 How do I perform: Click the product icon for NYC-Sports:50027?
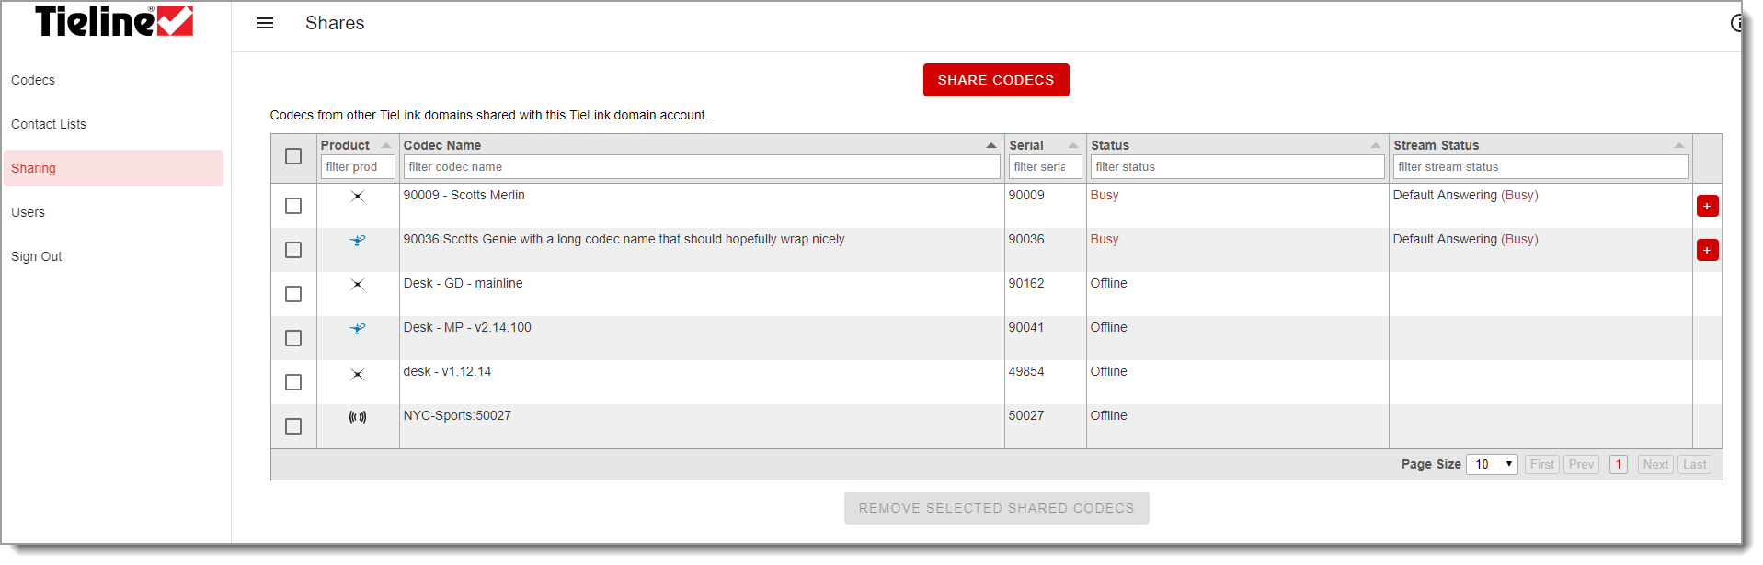point(358,417)
